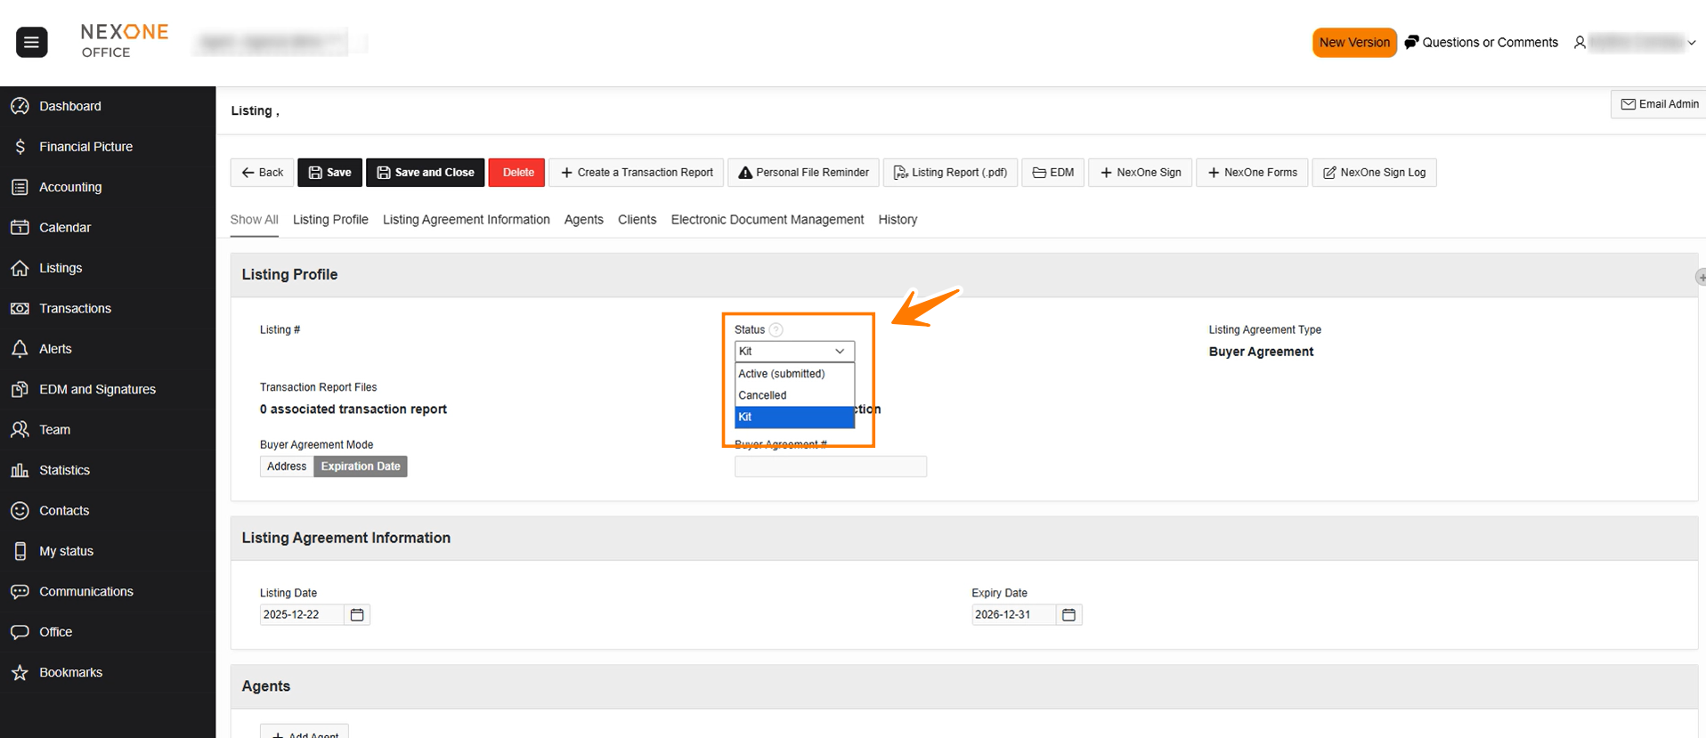The height and width of the screenshot is (738, 1706).
Task: Open the hamburger menu icon
Action: pos(32,42)
